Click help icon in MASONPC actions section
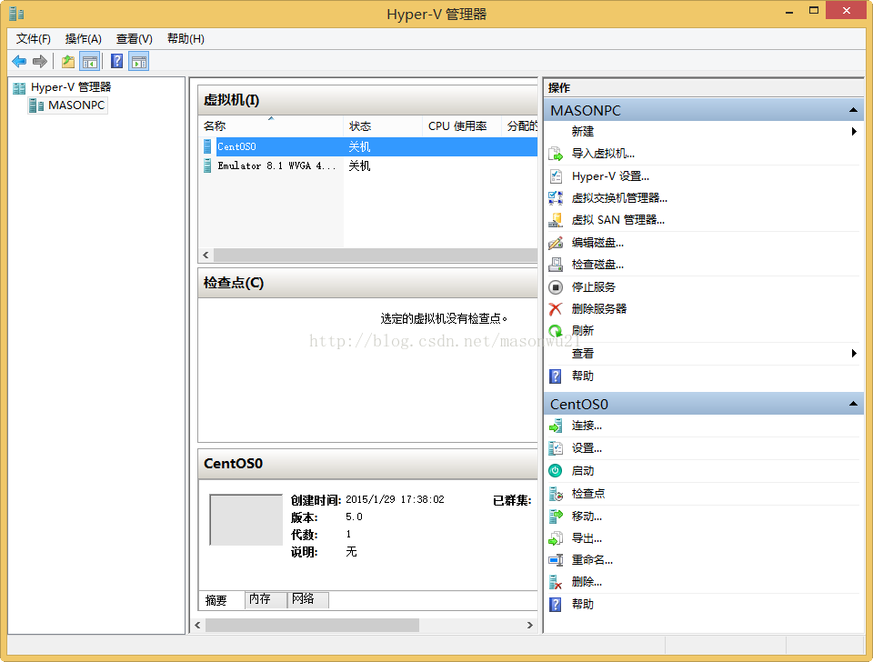The image size is (873, 662). click(x=556, y=376)
